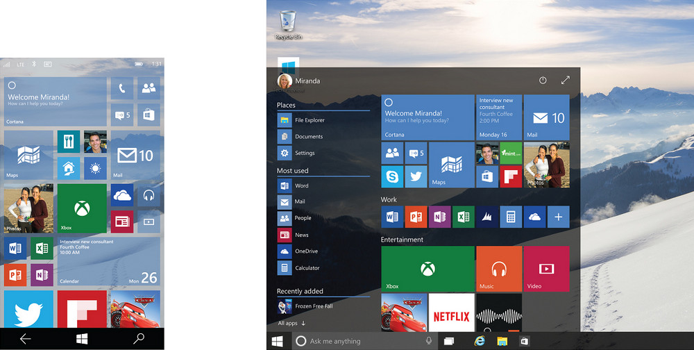Open the Mail 10 tile on the phone
The width and height of the screenshot is (694, 350).
tap(135, 155)
